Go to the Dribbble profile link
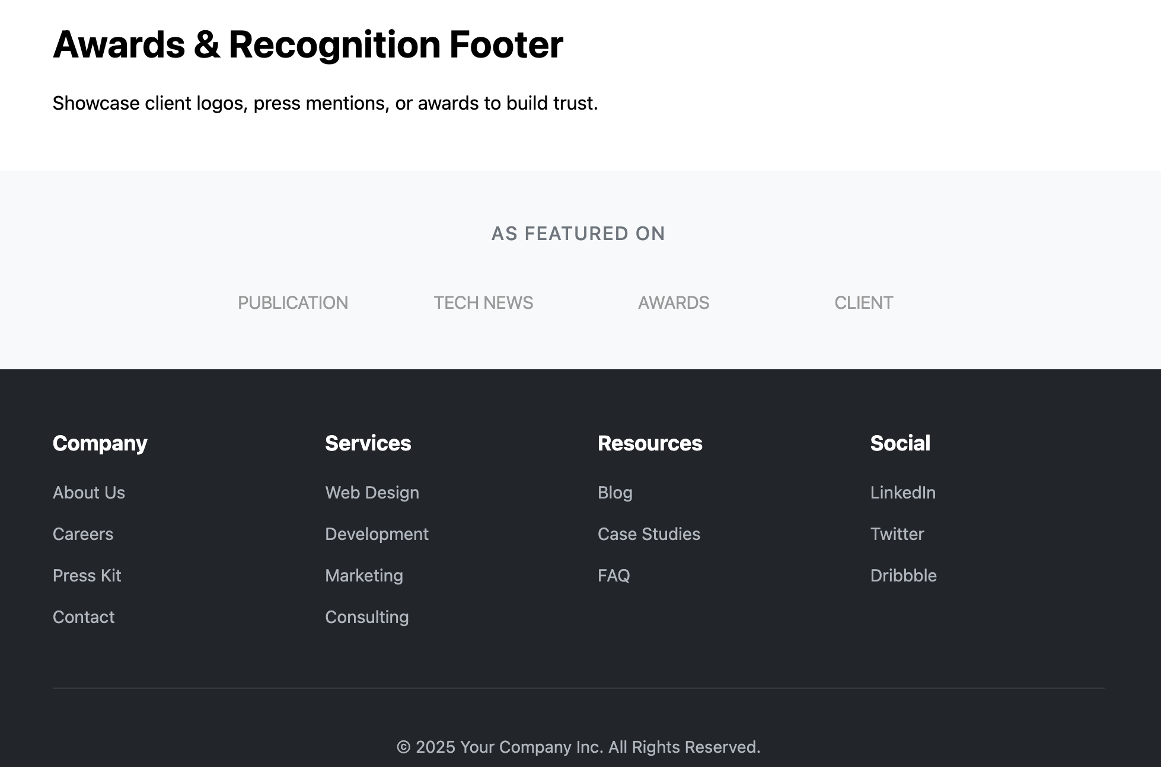 click(x=904, y=576)
